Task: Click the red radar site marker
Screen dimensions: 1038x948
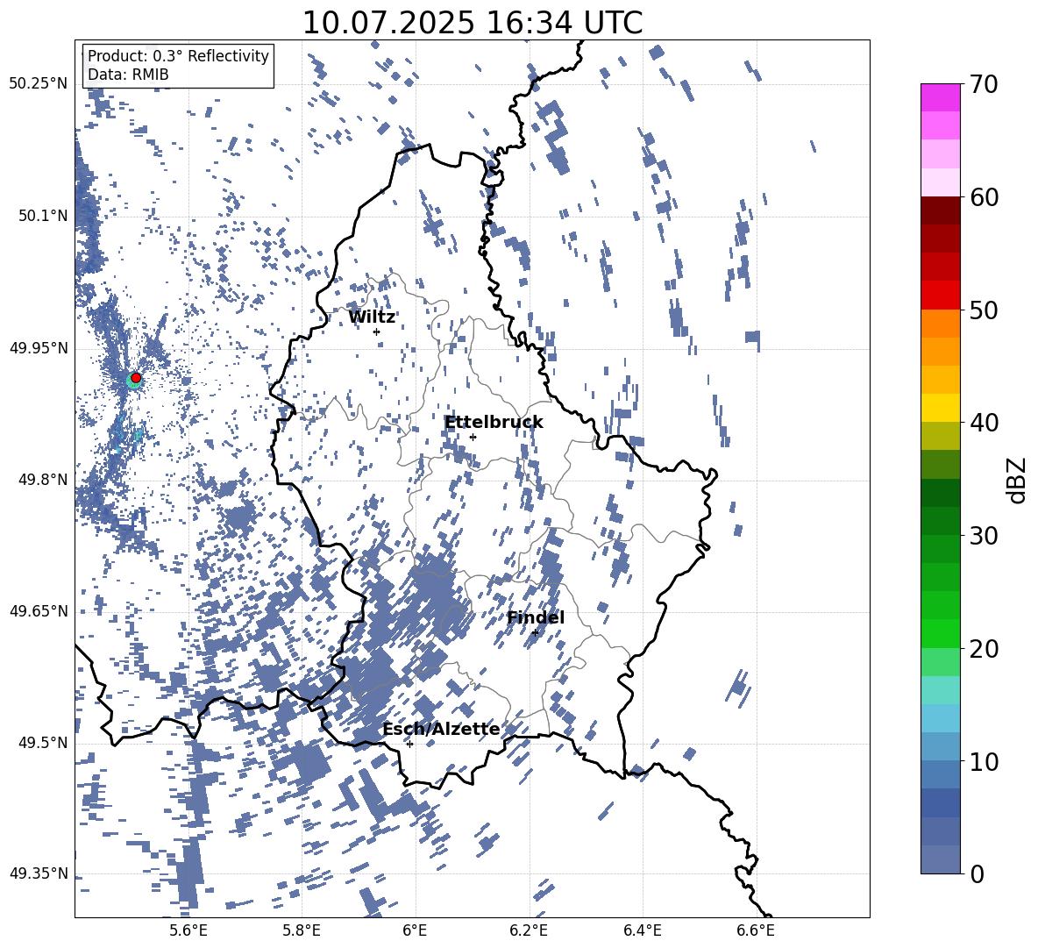Action: (x=136, y=377)
